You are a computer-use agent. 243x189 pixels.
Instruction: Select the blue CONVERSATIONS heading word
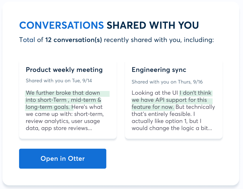(x=61, y=25)
